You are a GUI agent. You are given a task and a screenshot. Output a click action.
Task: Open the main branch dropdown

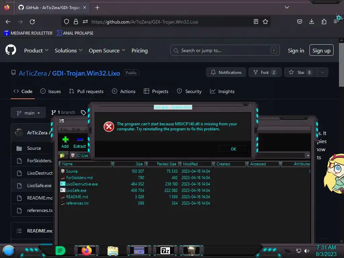coord(28,113)
